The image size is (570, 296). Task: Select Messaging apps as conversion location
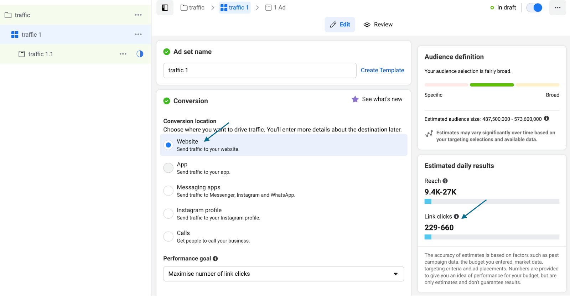pyautogui.click(x=168, y=191)
